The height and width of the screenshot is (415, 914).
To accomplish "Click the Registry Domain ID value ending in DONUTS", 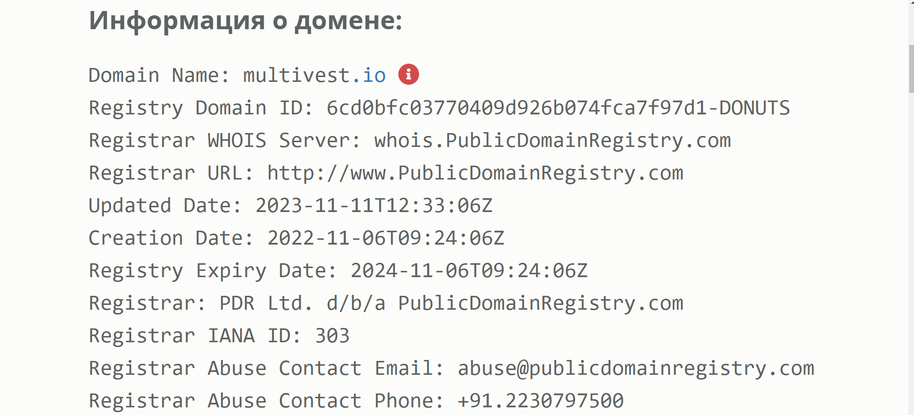I will click(x=558, y=108).
